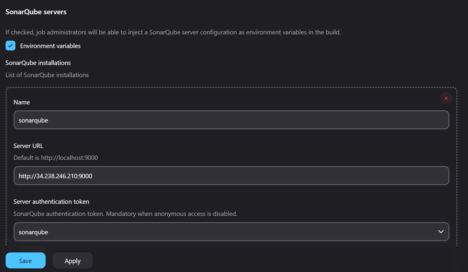
Task: Click the Default is http://localhost:9000 hint text
Action: coord(55,158)
